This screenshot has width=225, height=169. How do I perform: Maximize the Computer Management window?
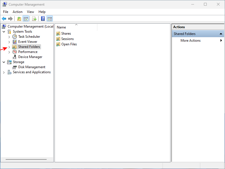tap(205, 4)
